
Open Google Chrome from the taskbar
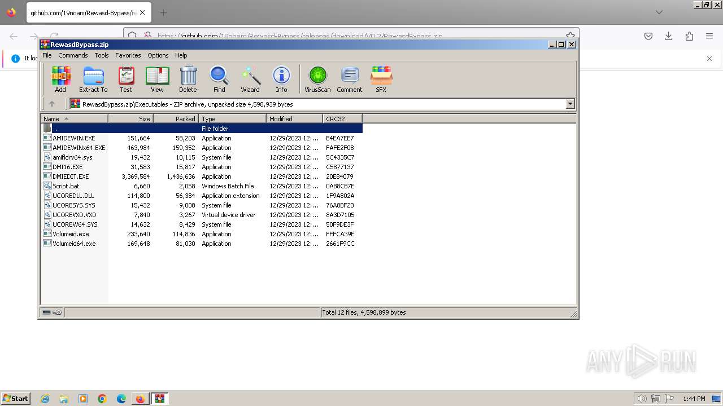102,399
